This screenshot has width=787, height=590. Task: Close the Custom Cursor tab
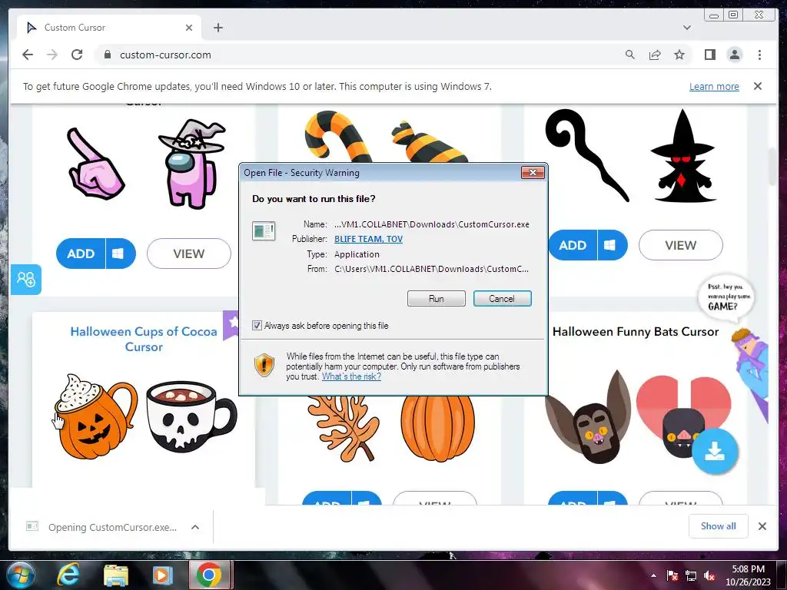[189, 28]
